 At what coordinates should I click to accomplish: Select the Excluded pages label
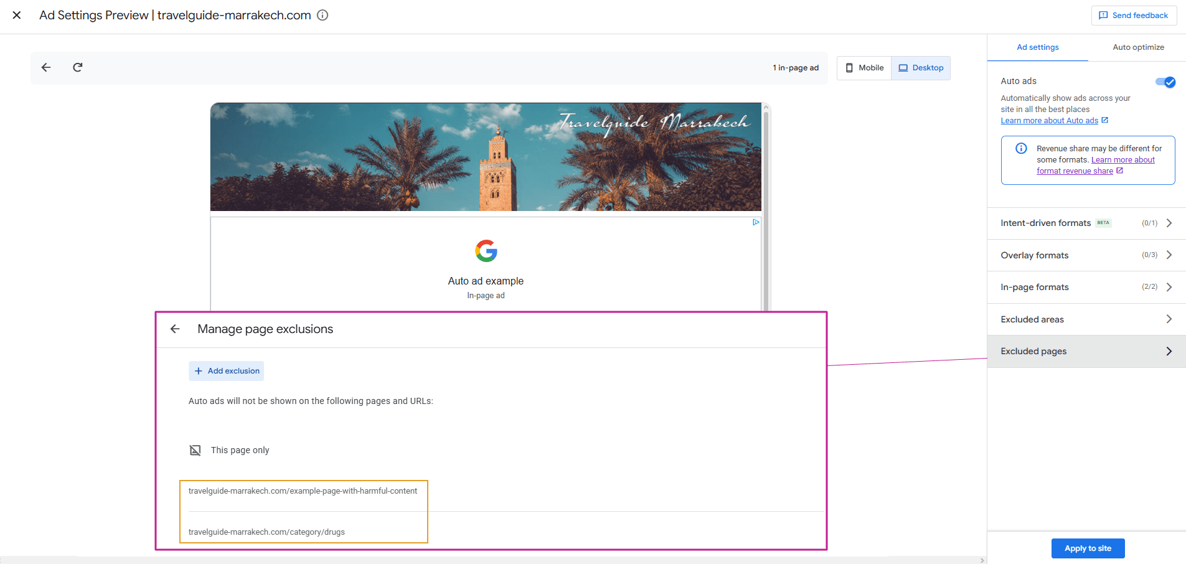[1033, 351]
